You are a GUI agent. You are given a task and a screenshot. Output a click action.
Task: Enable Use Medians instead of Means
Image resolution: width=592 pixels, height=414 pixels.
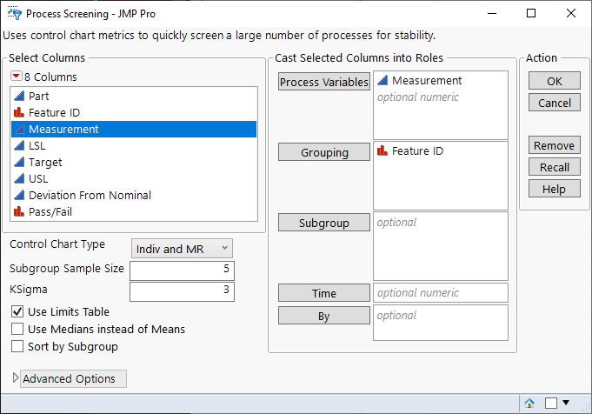pos(17,329)
